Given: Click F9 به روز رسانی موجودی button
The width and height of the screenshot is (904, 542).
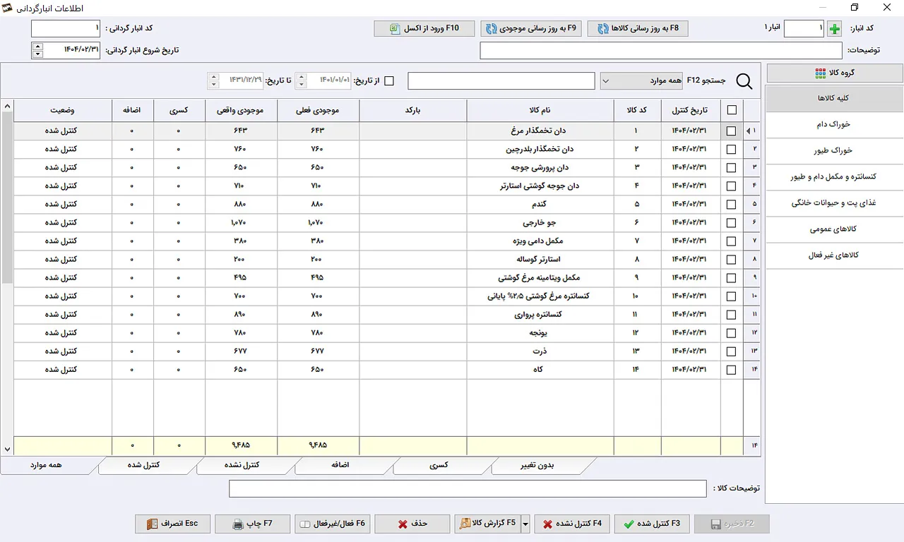Looking at the screenshot, I should pyautogui.click(x=532, y=29).
